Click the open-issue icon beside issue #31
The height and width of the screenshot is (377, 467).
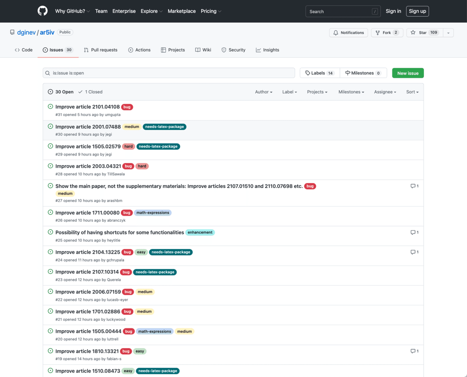(50, 106)
